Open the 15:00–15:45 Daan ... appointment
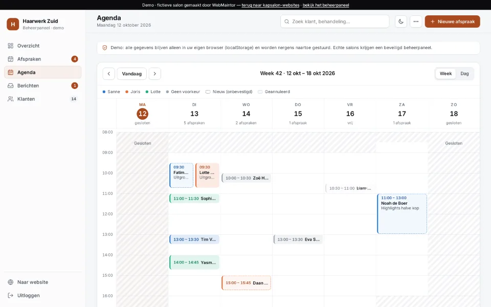491x307 pixels. tap(247, 283)
